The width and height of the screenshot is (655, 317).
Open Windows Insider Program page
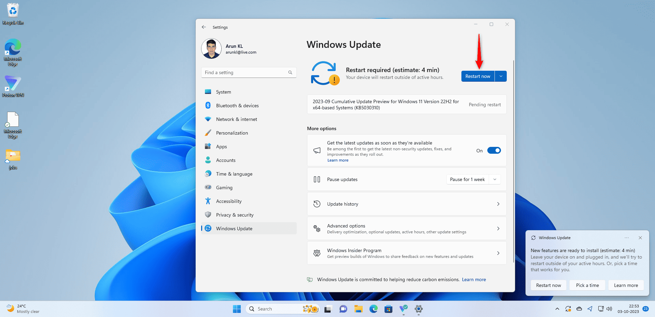[x=406, y=253]
